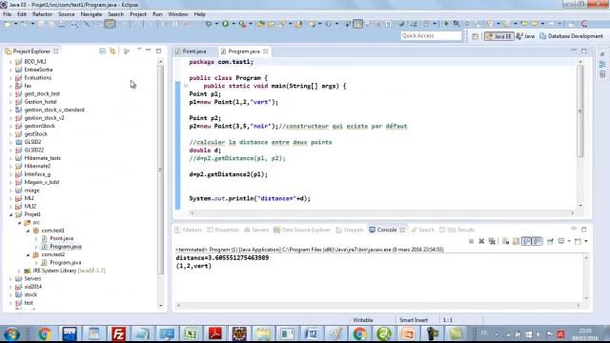This screenshot has height=343, width=610.
Task: Remove launch in Console toolbar (X icon)
Action: point(481,241)
